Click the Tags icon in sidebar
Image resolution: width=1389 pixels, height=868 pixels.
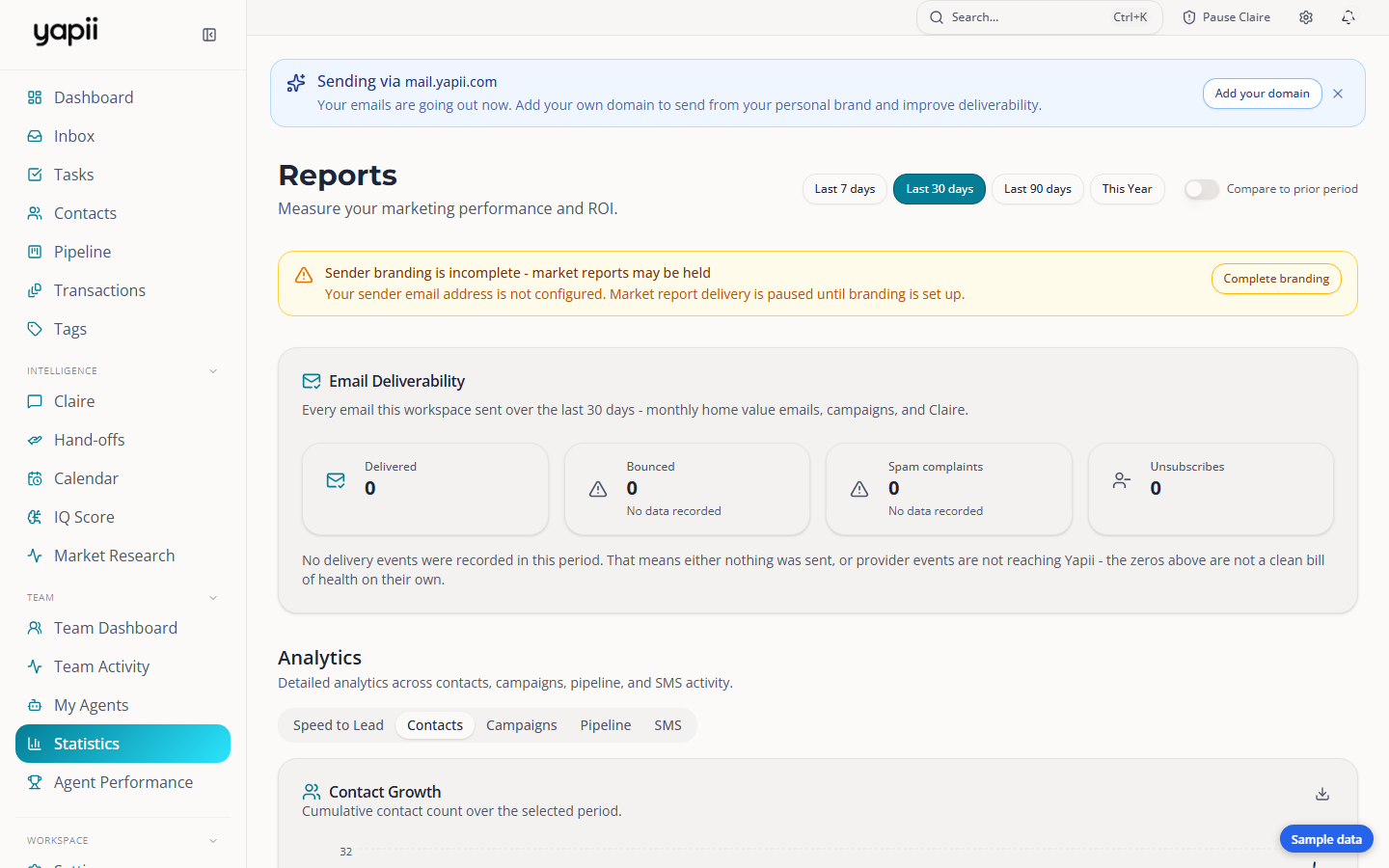tap(35, 329)
